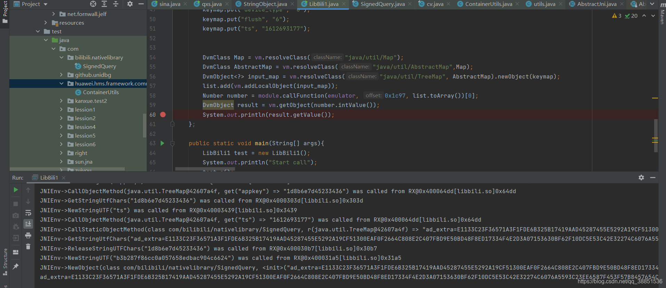Open the Structure tool window side button
The width and height of the screenshot is (666, 288).
(5, 262)
